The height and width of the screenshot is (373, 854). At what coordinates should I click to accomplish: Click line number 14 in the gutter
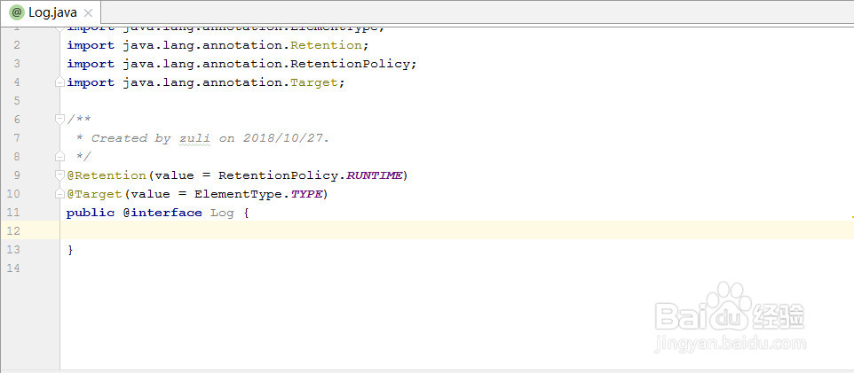pos(13,268)
